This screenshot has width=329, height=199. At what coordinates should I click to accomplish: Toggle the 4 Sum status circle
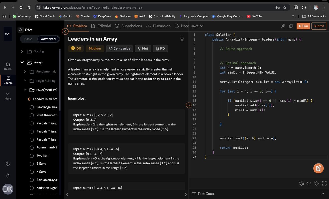point(32,172)
